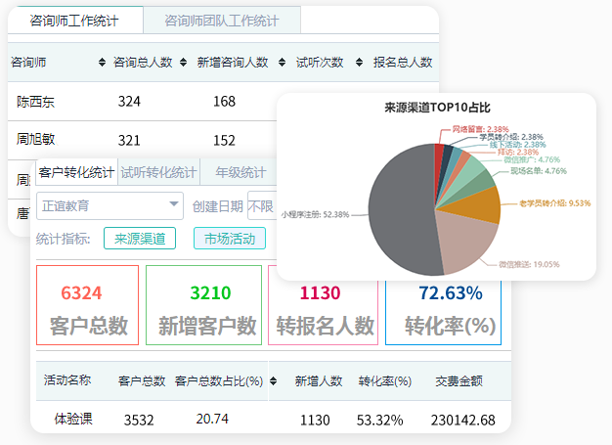Image resolution: width=612 pixels, height=445 pixels.
Task: Open the 试听转化统计 tab
Action: point(158,172)
